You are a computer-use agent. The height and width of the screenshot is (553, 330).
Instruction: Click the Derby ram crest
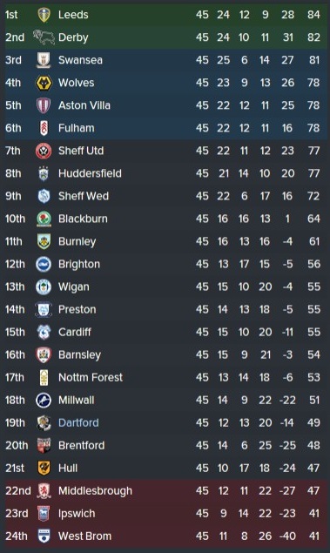coord(44,37)
